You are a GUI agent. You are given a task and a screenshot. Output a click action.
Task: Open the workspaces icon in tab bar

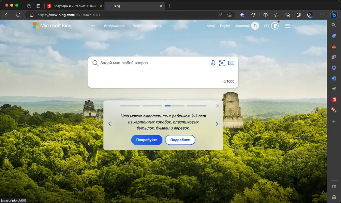coord(29,6)
